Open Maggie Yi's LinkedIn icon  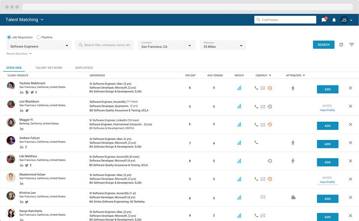tap(21, 129)
